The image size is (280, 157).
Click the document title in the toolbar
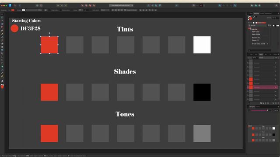(121, 6)
